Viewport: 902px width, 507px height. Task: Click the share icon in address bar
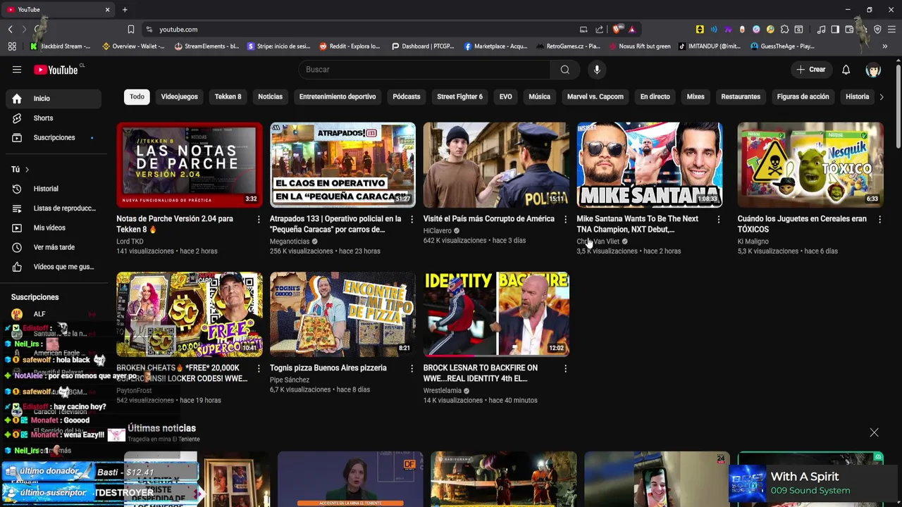coord(599,30)
